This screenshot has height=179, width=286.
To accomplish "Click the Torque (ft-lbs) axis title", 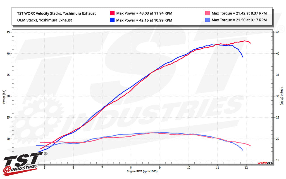I will (x=282, y=96).
